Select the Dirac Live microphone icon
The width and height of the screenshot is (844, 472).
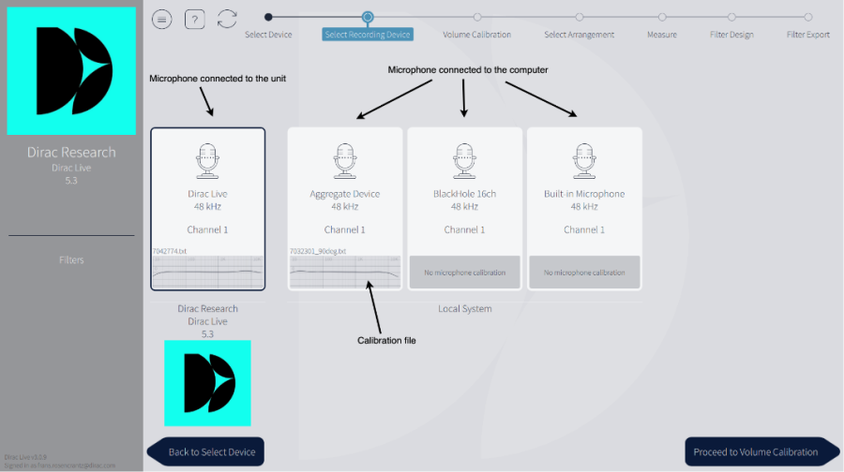[207, 161]
